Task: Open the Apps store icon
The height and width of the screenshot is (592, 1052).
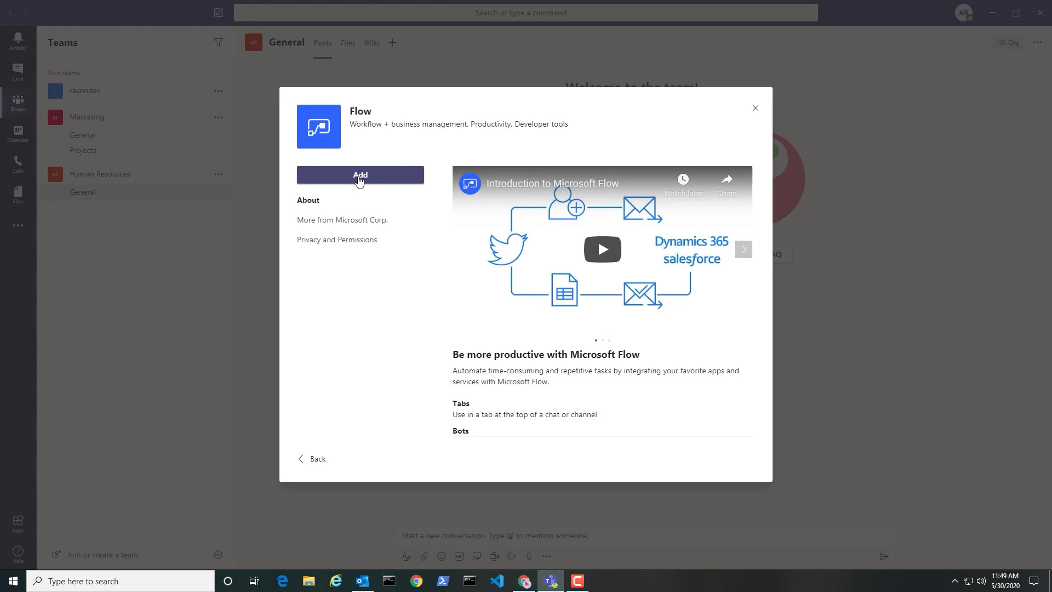Action: click(x=18, y=523)
